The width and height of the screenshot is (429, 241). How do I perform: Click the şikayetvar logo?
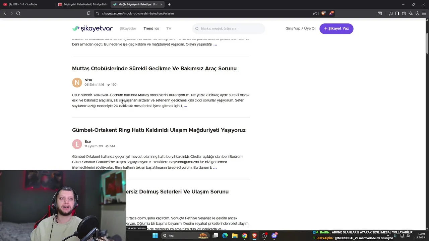(x=92, y=28)
